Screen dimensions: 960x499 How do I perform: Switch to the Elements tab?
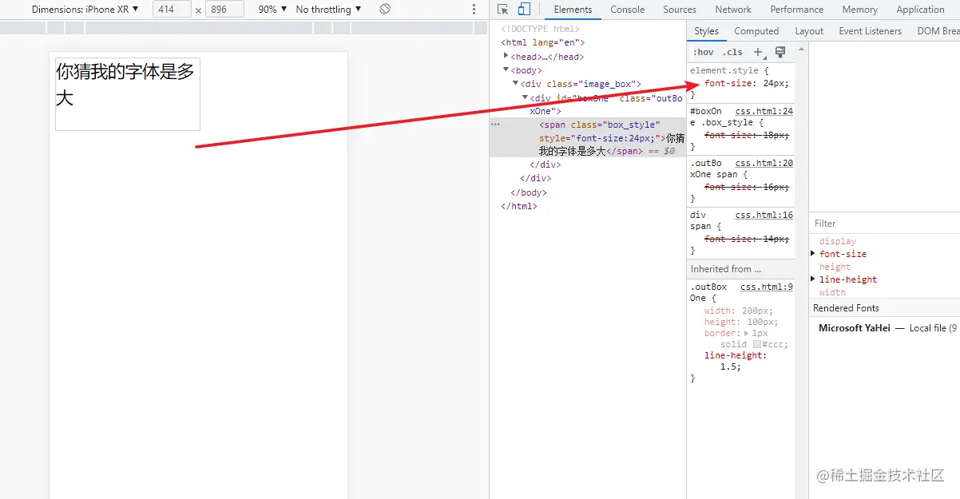(x=573, y=10)
